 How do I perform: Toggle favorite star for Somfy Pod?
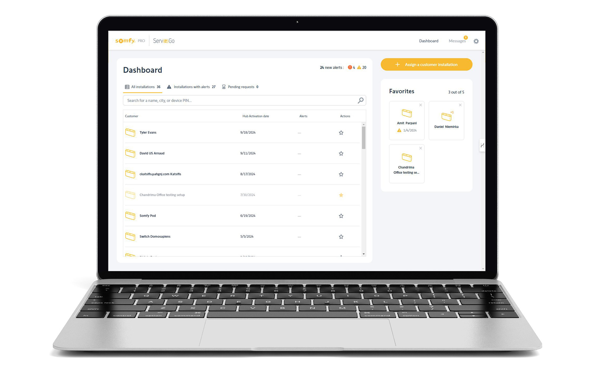click(341, 215)
